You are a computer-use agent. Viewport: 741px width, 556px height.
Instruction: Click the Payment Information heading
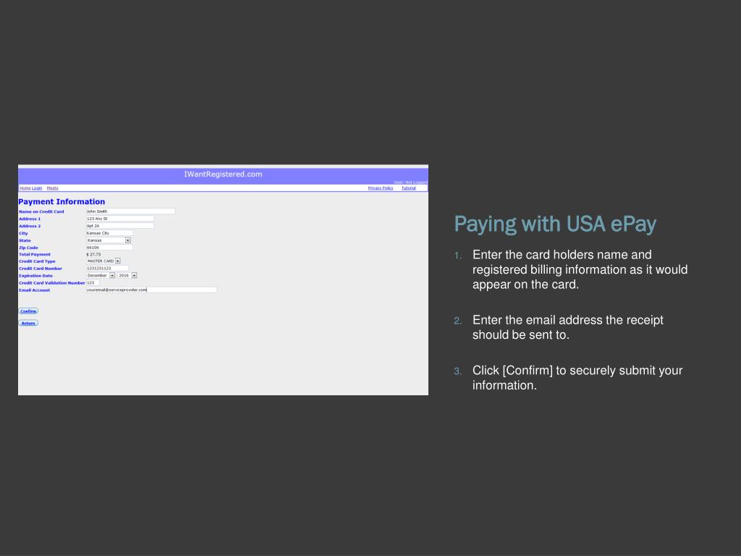pyautogui.click(x=62, y=201)
